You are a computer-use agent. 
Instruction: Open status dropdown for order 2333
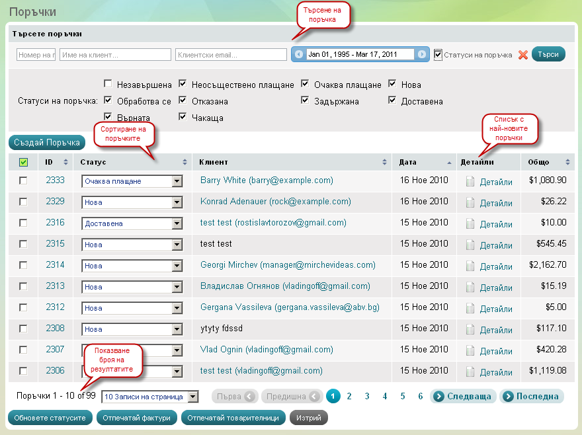(x=177, y=181)
